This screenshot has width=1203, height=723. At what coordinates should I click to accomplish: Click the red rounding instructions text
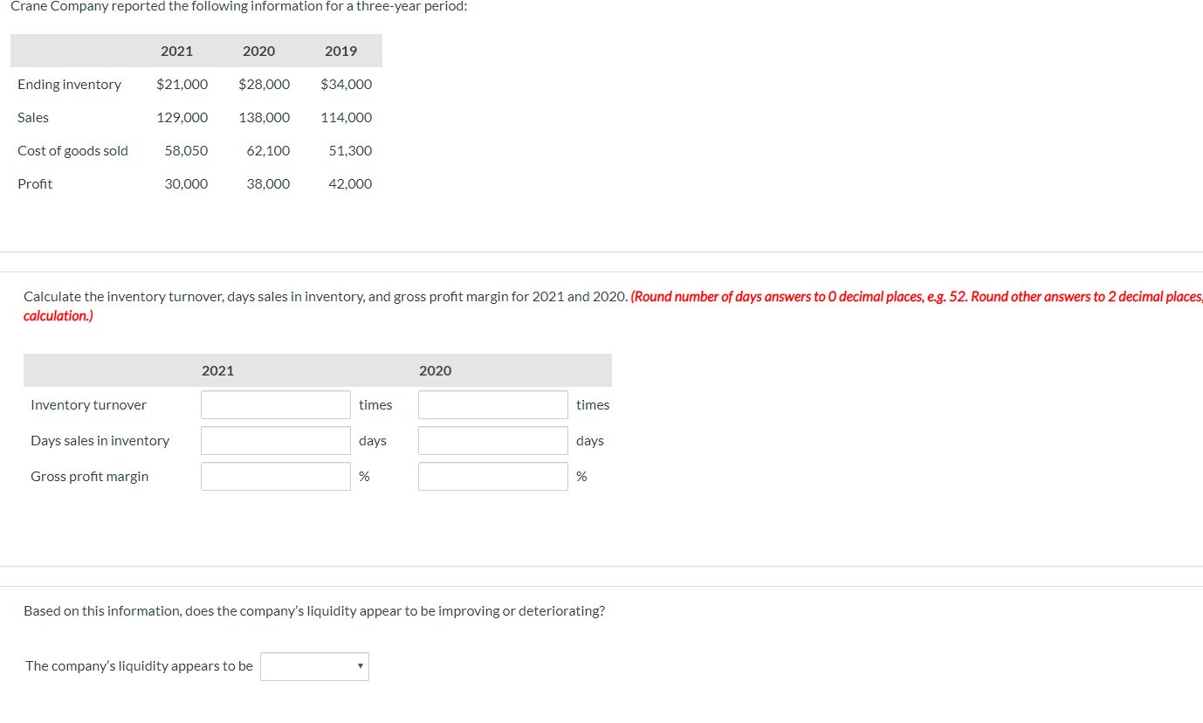click(613, 306)
